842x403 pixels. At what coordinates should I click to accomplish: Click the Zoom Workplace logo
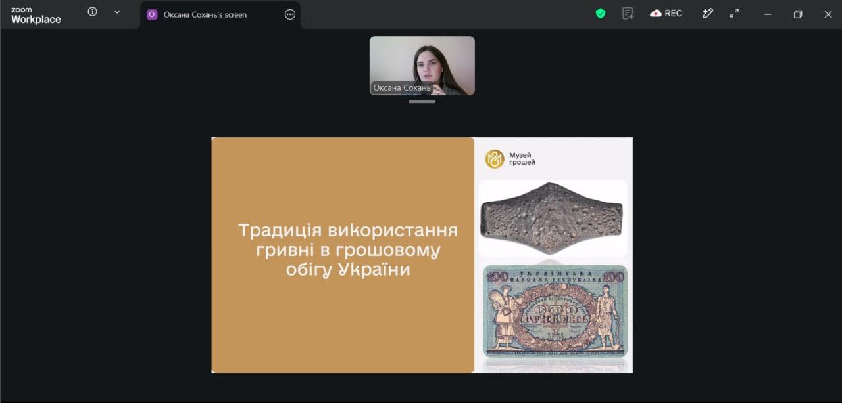(36, 14)
